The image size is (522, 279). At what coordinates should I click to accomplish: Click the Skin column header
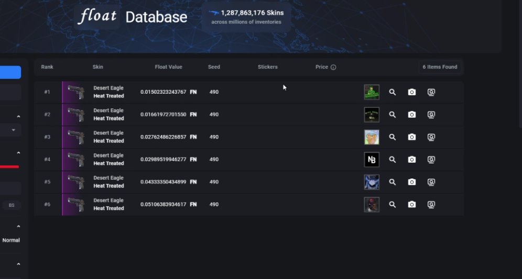point(97,67)
